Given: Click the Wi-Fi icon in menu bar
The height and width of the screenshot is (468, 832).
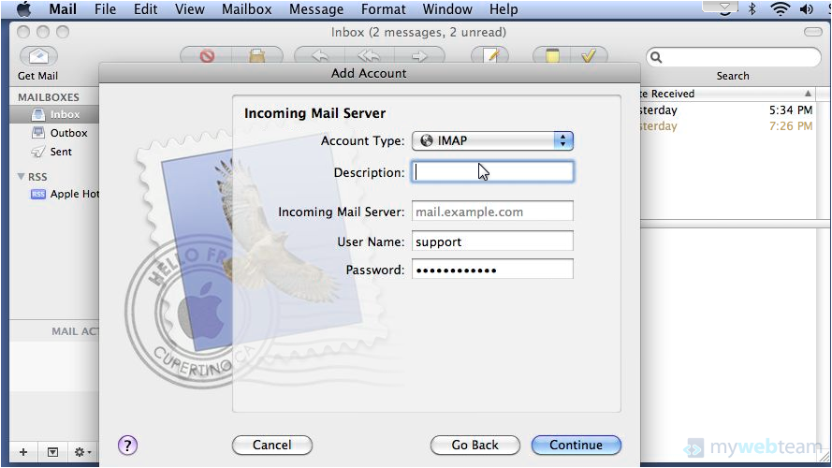Looking at the screenshot, I should coord(780,9).
